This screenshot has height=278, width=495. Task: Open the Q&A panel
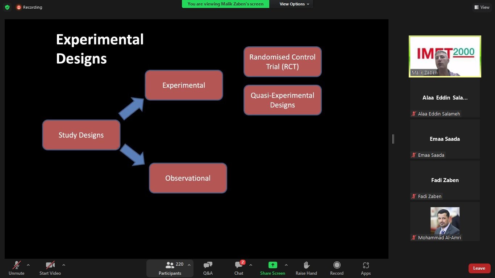[208, 268]
